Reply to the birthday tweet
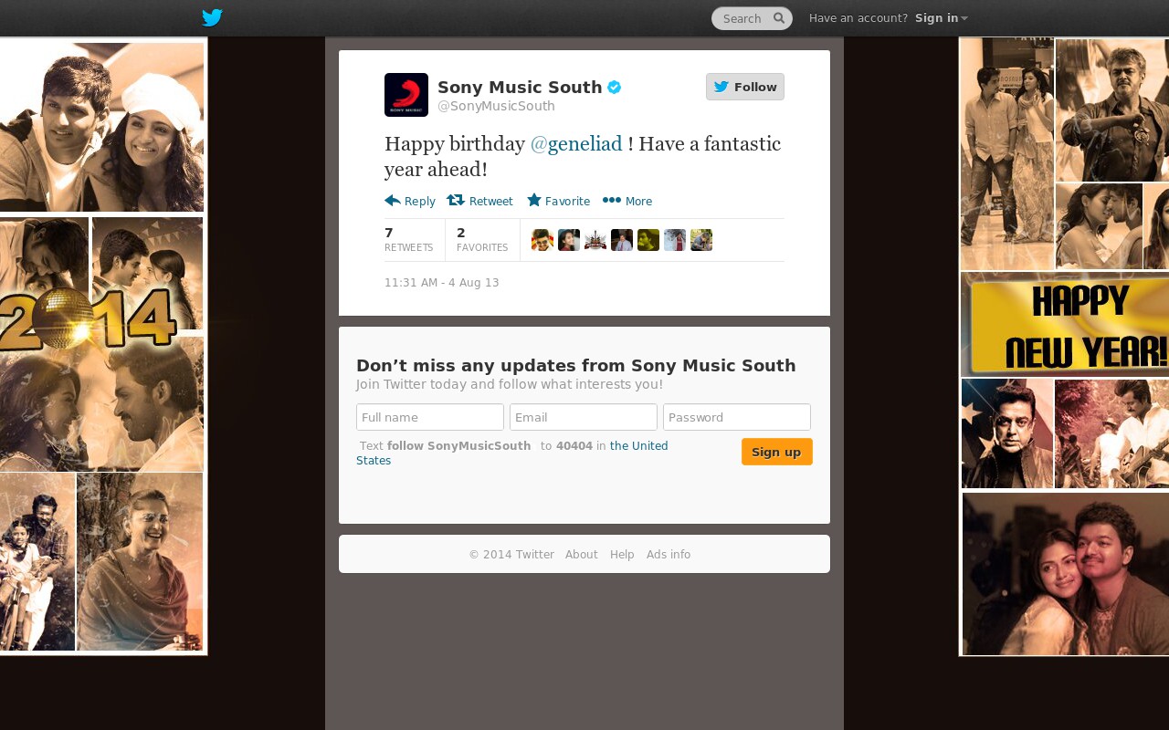Viewport: 1169px width, 730px height. point(410,201)
